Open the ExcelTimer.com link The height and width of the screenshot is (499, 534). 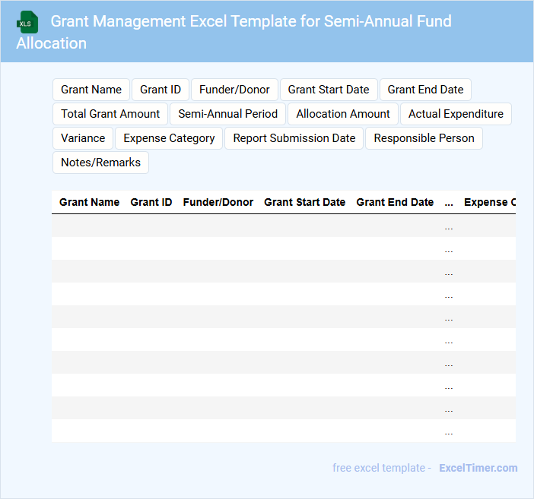pyautogui.click(x=478, y=468)
